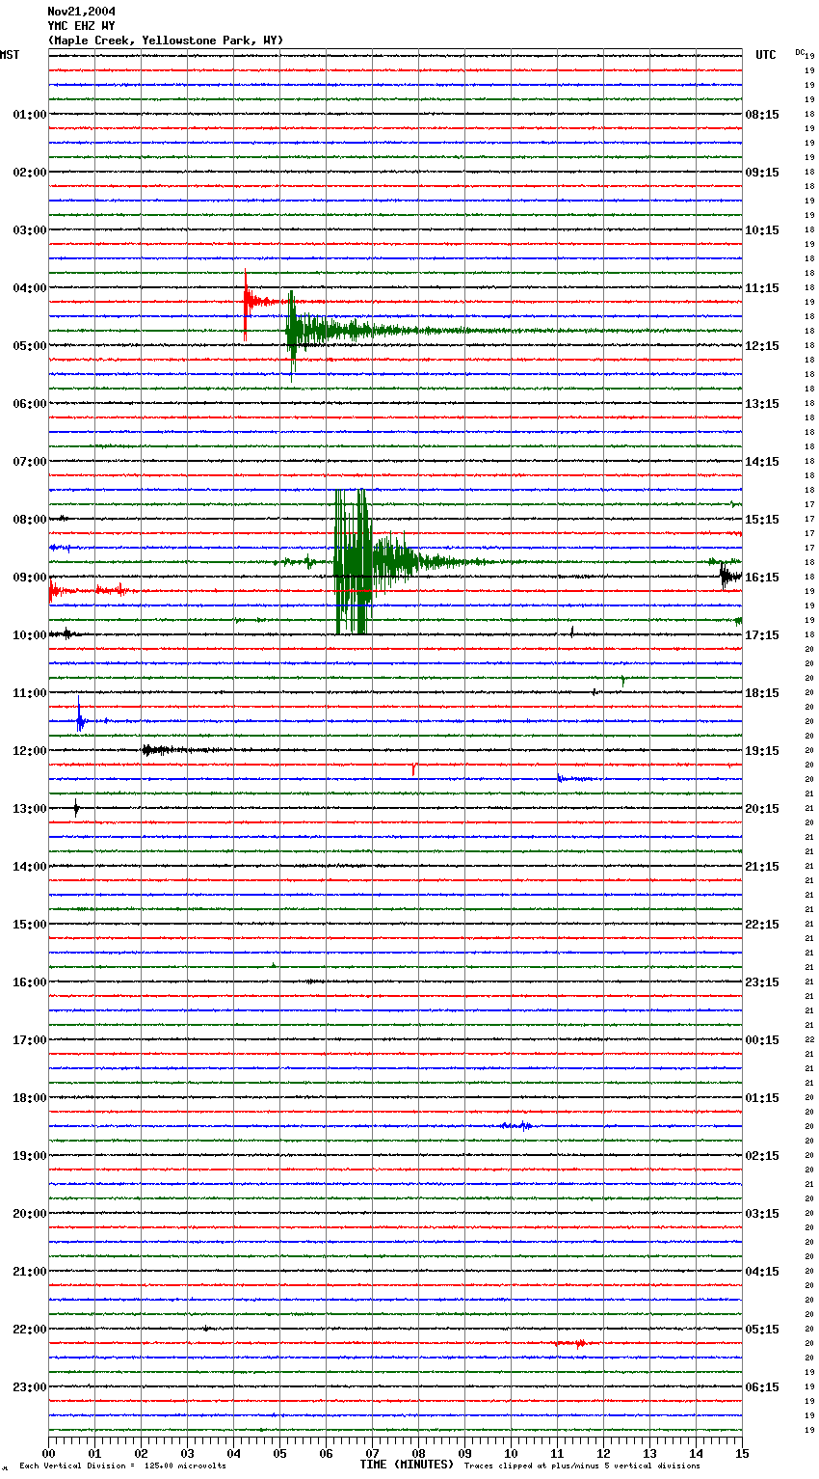Select the 11:00 MST time label
The image size is (819, 1479).
pos(30,693)
